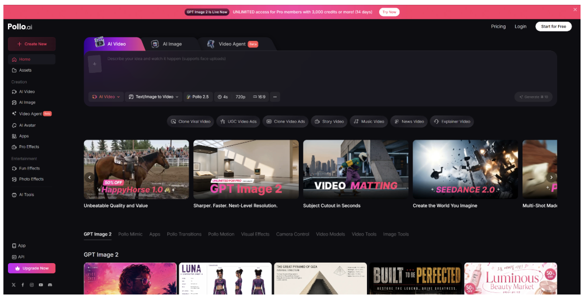Click the Upgrade Now button
The width and height of the screenshot is (588, 303).
point(31,268)
